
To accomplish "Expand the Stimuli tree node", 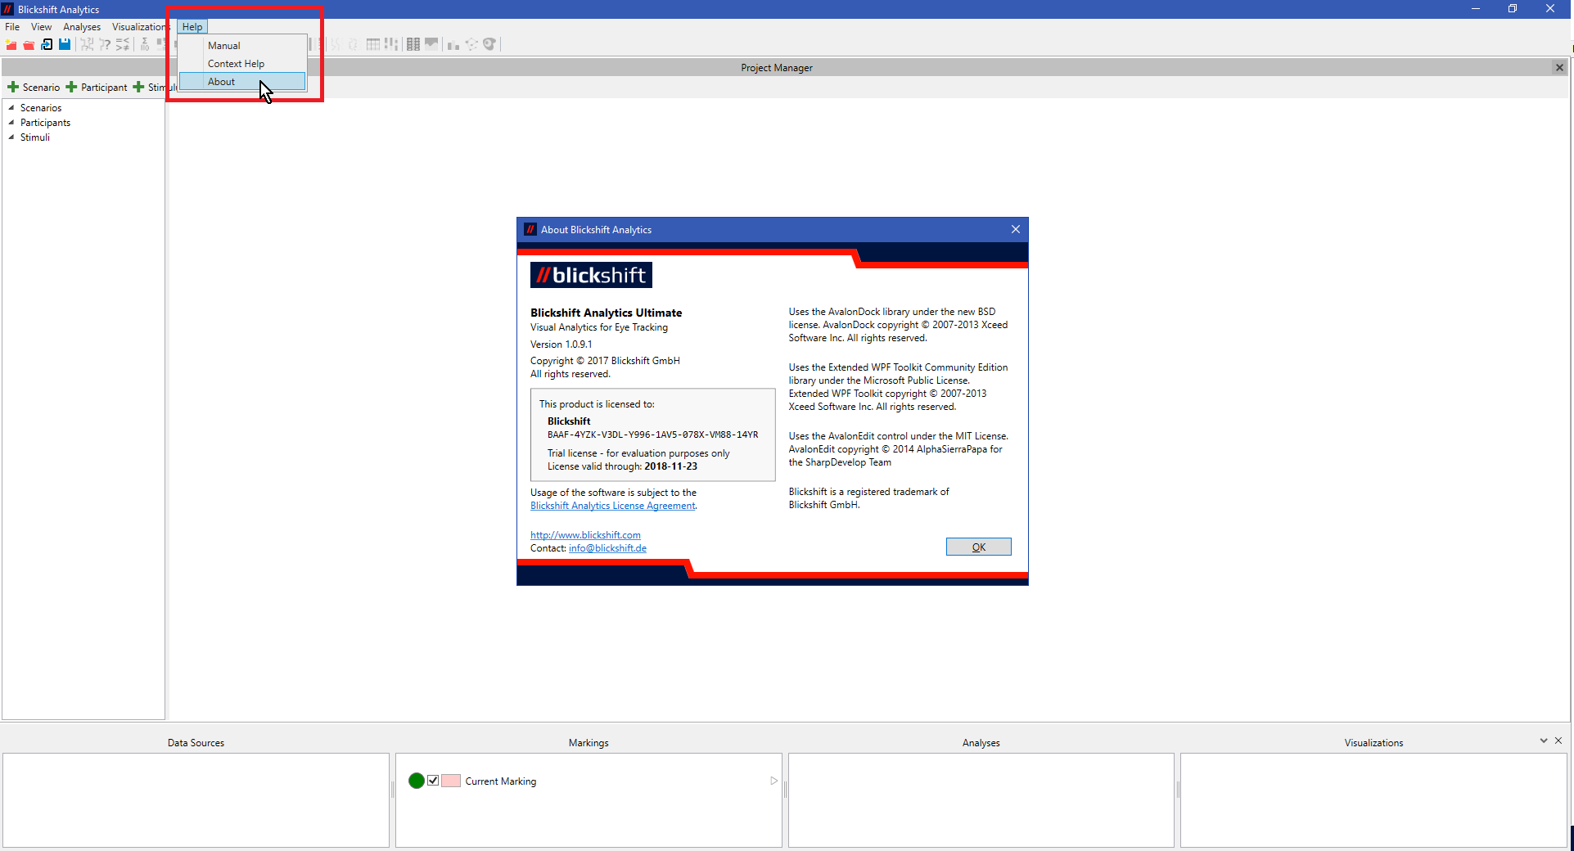I will 11,137.
